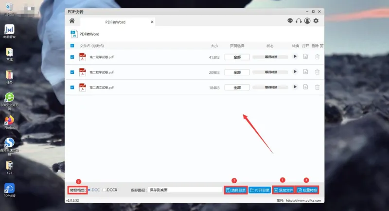The image size is (389, 211).
Task: Start converting 高二化学试卷.pdf with its play icon
Action: (x=295, y=56)
